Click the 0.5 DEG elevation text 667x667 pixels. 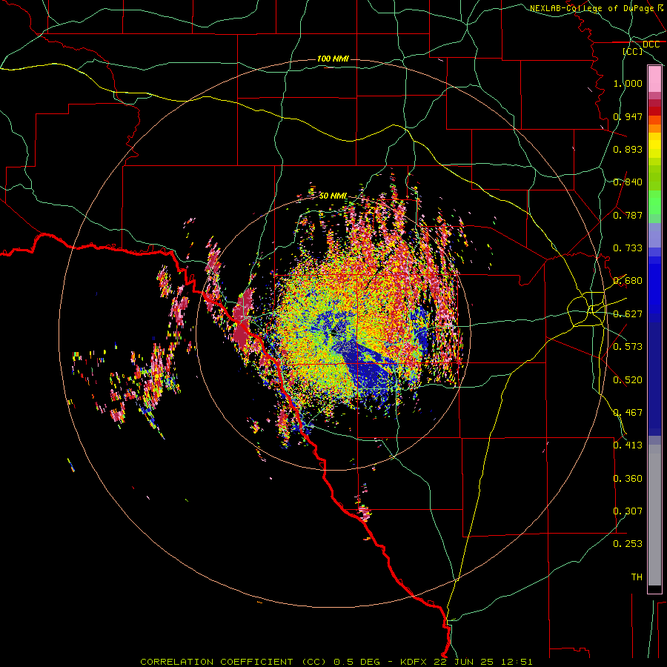pyautogui.click(x=356, y=662)
